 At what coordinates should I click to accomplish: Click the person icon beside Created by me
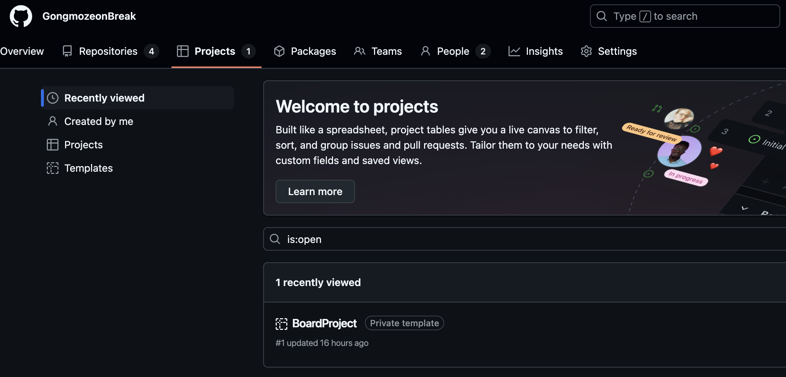53,121
